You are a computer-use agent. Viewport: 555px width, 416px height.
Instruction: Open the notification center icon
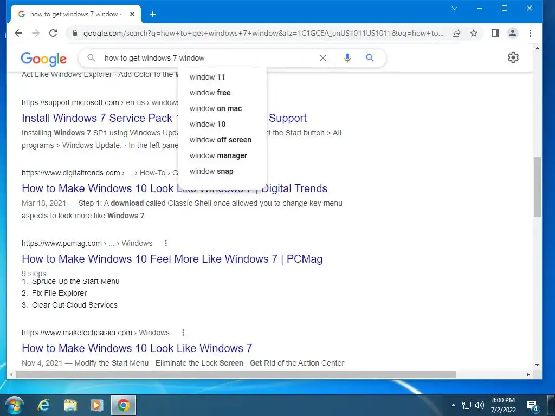click(532, 406)
